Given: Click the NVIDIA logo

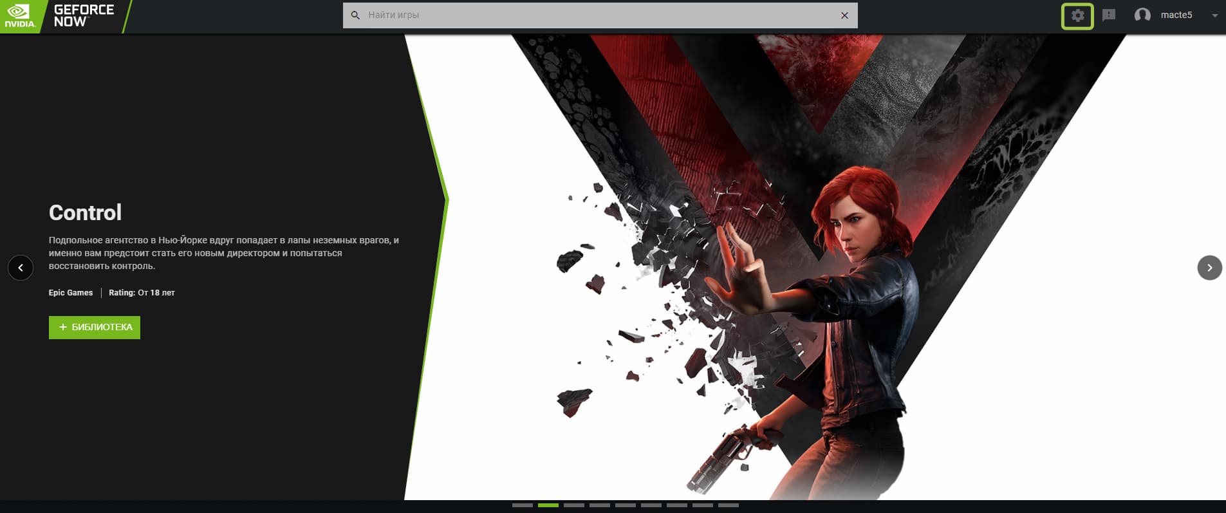Looking at the screenshot, I should click(x=20, y=17).
